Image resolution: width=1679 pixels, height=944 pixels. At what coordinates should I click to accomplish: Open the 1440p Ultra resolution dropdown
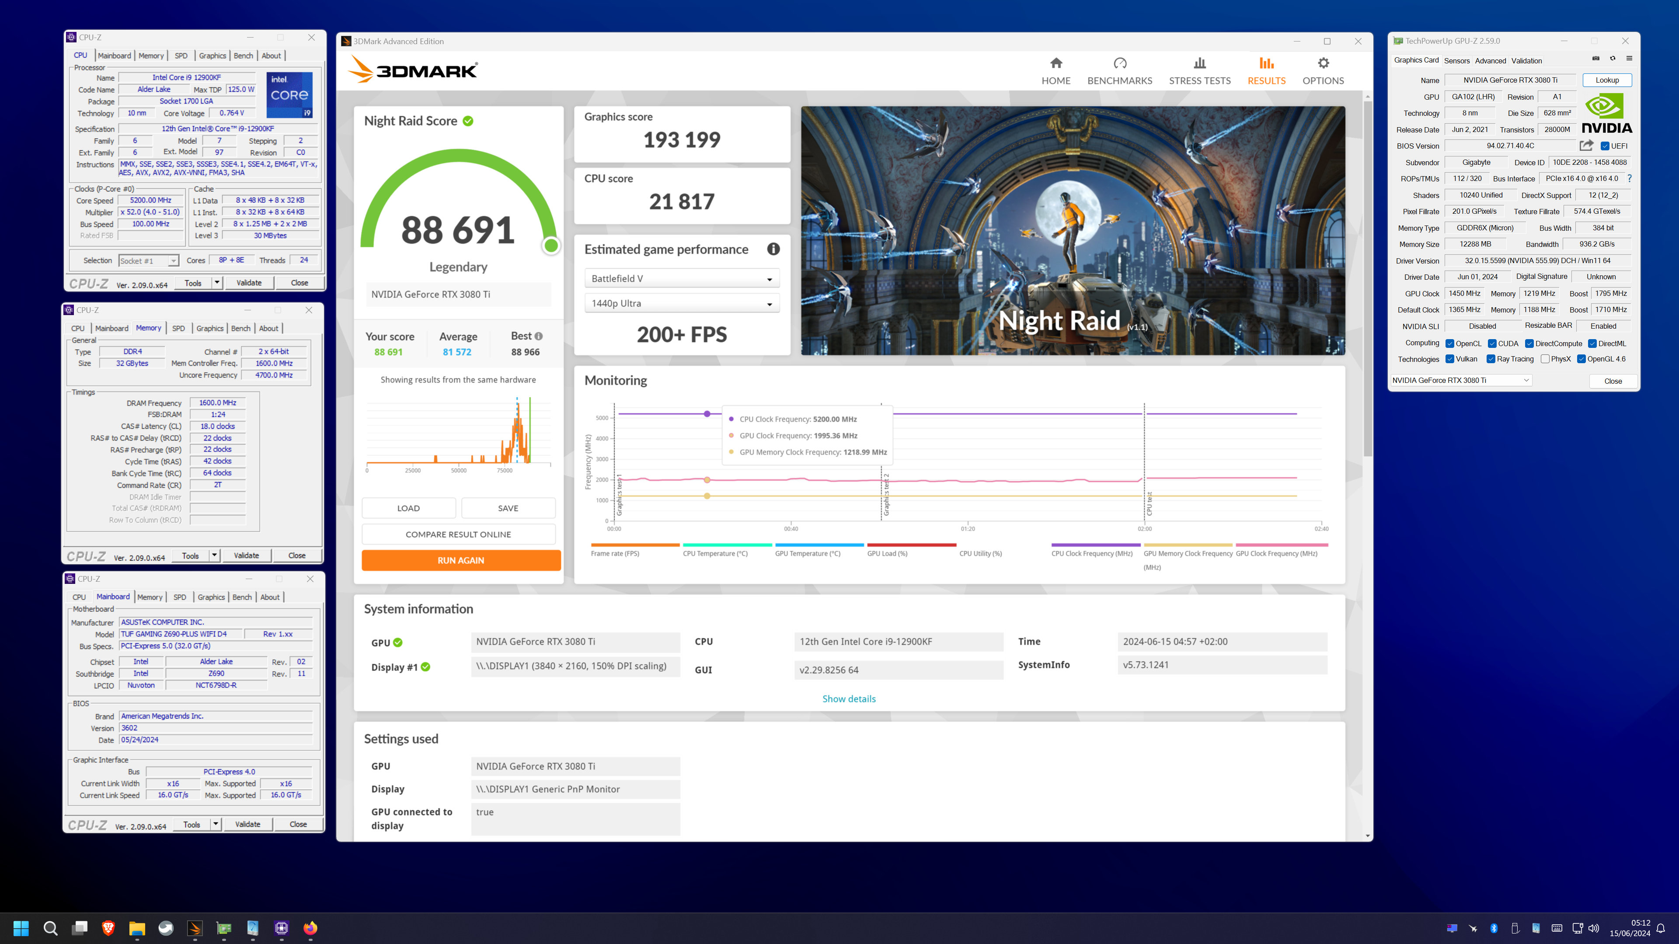[x=682, y=303]
